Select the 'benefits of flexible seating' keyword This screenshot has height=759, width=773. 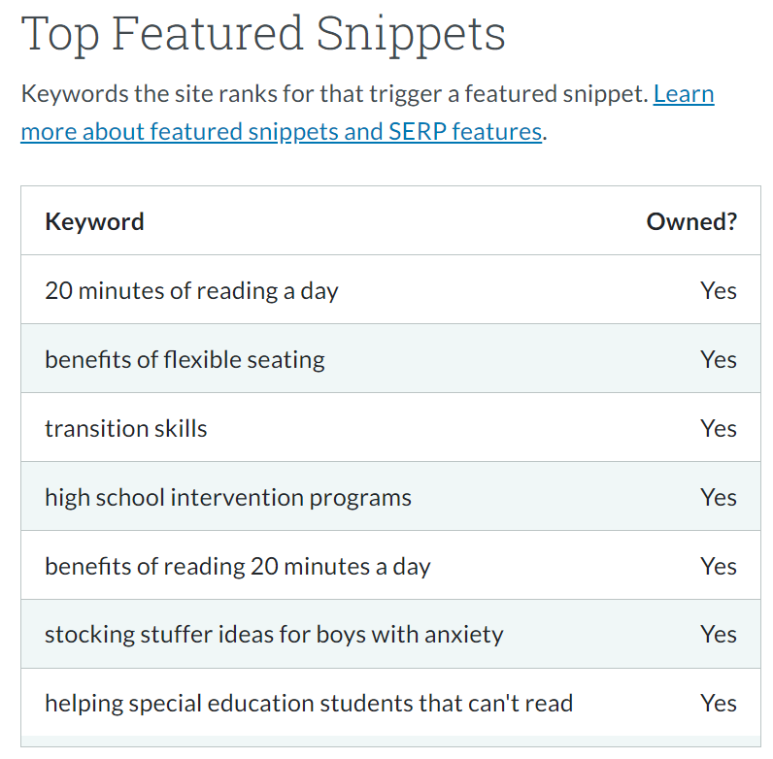pos(185,359)
